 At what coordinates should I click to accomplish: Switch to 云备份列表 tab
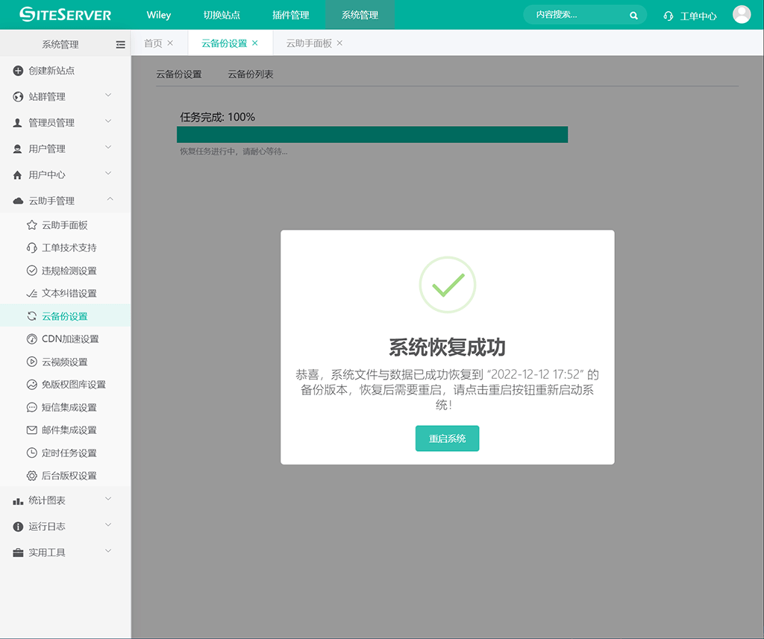tap(251, 75)
